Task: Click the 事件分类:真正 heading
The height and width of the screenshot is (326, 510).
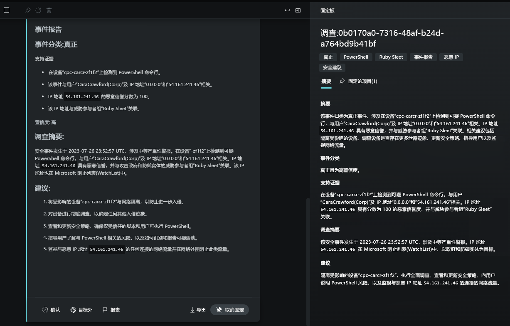Action: (56, 44)
